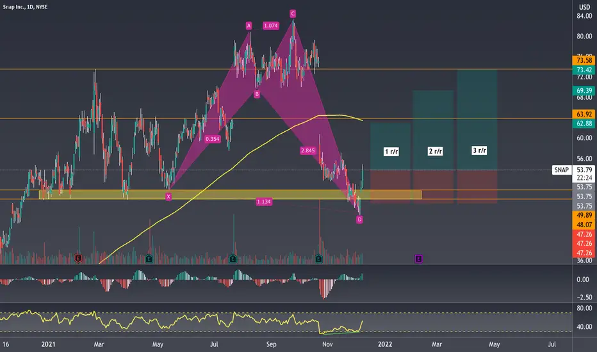
Task: Open the October 2021 green earnings marker
Action: tap(319, 259)
